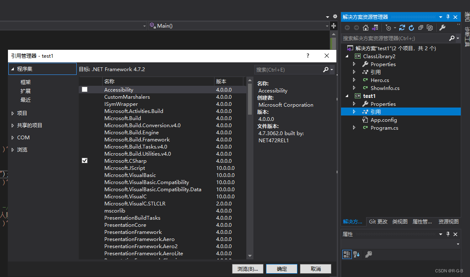Click the categorized view icon in Properties panel
Viewport: 470px width, 277px height.
pyautogui.click(x=347, y=254)
